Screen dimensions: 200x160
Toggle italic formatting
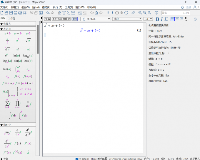[161, 19]
